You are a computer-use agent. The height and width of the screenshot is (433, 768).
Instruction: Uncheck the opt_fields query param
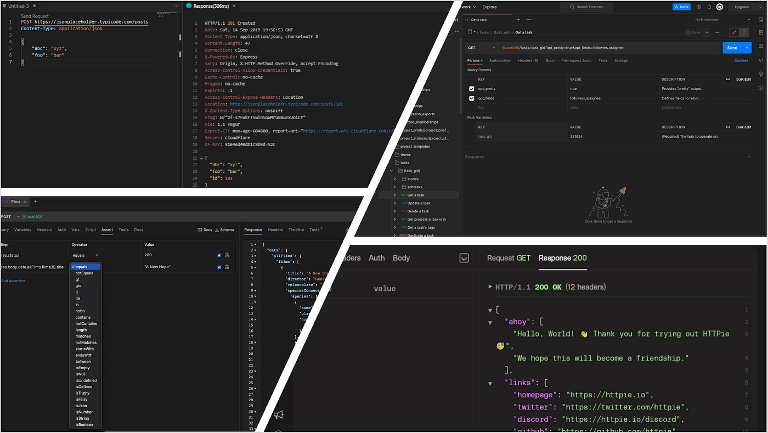point(472,98)
